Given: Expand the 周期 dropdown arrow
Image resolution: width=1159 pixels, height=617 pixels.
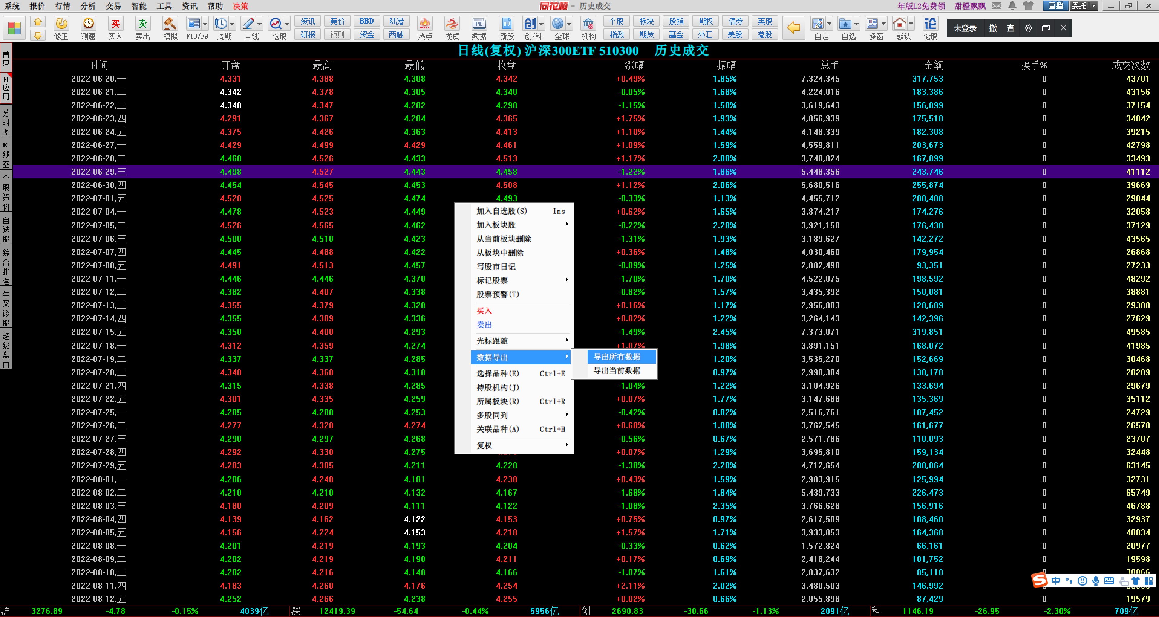Looking at the screenshot, I should 233,24.
